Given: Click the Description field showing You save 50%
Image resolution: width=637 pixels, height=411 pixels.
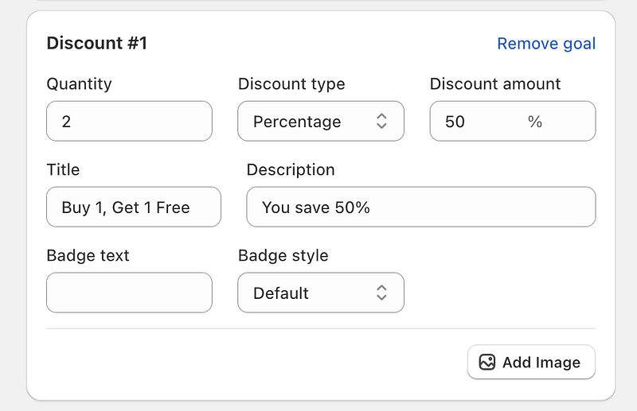Looking at the screenshot, I should (420, 207).
